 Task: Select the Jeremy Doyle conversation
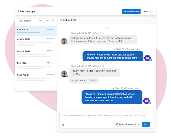pos(36,42)
